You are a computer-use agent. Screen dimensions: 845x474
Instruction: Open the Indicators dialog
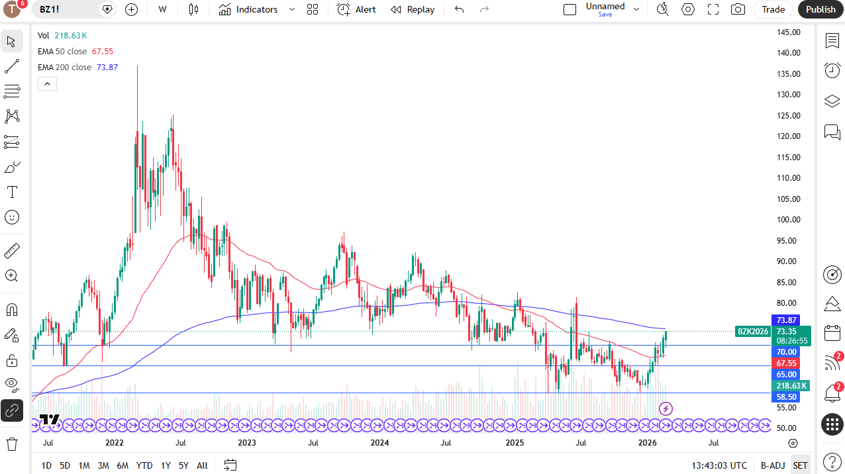point(248,9)
